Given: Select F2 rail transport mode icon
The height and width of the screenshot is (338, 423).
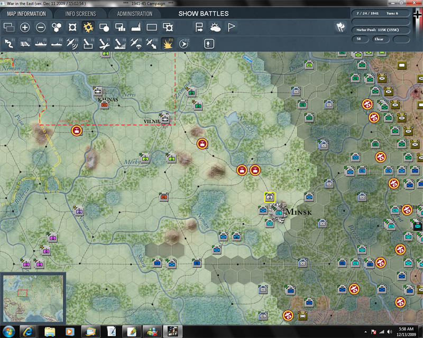Looking at the screenshot, I should point(25,44).
